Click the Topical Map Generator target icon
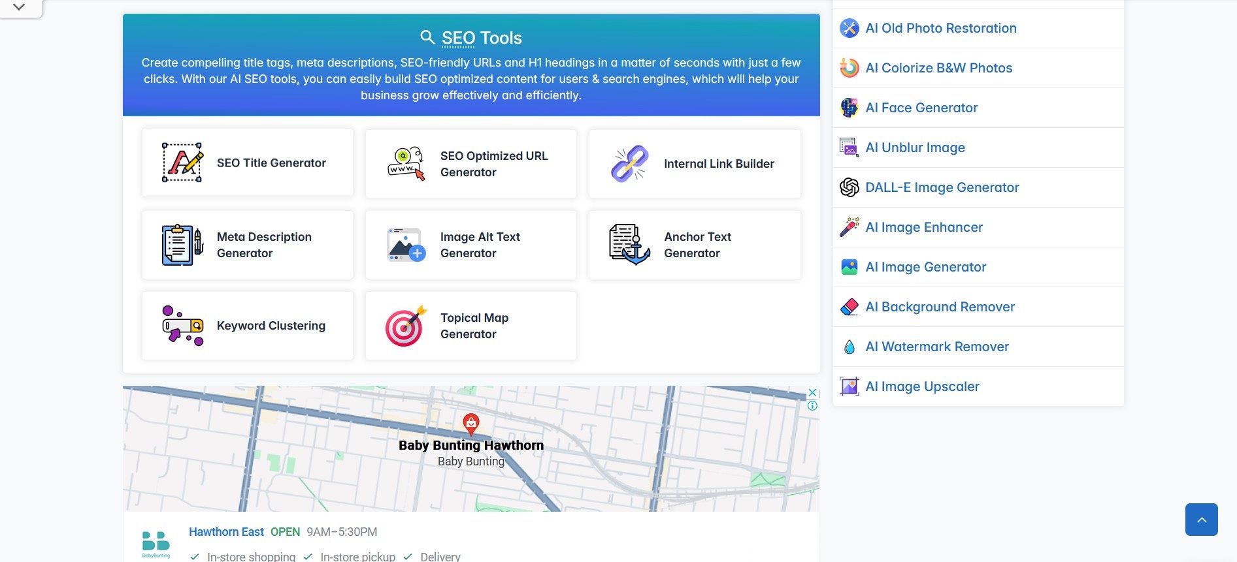Image resolution: width=1237 pixels, height=562 pixels. click(406, 326)
